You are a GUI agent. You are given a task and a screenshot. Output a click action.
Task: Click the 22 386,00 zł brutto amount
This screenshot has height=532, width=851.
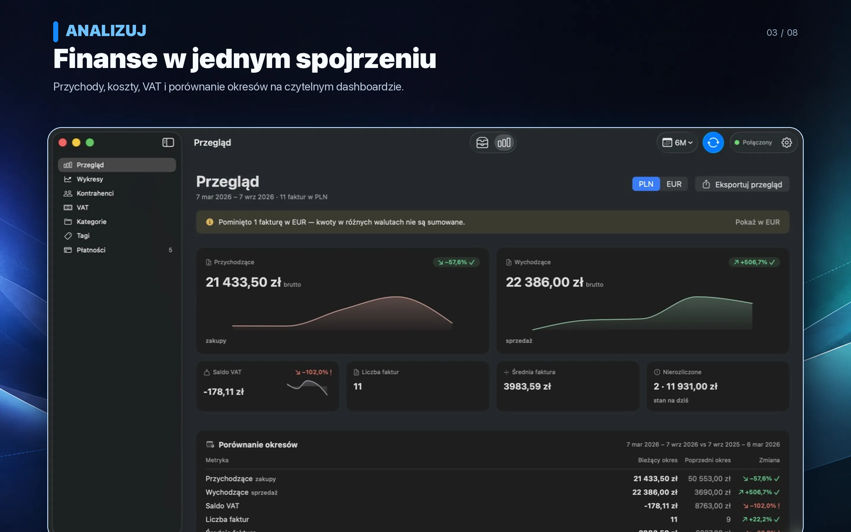pyautogui.click(x=555, y=282)
